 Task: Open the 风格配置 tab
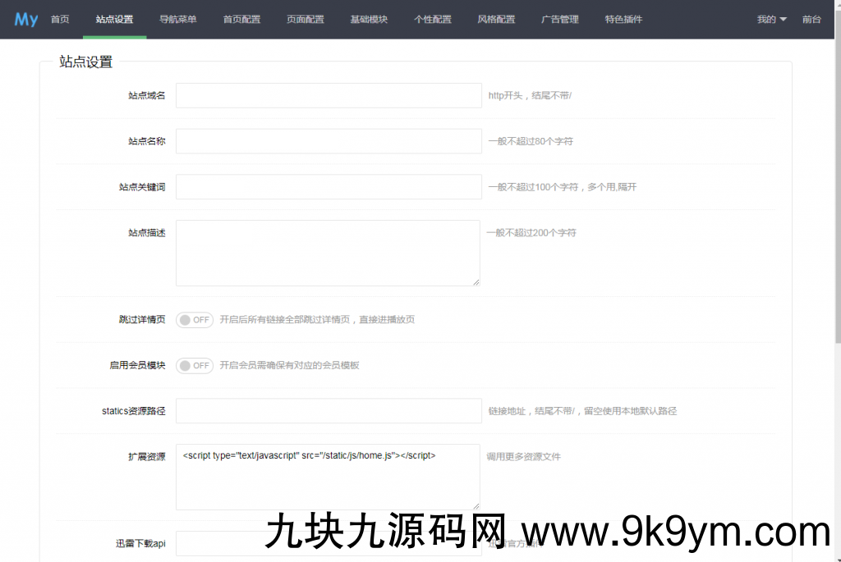496,19
